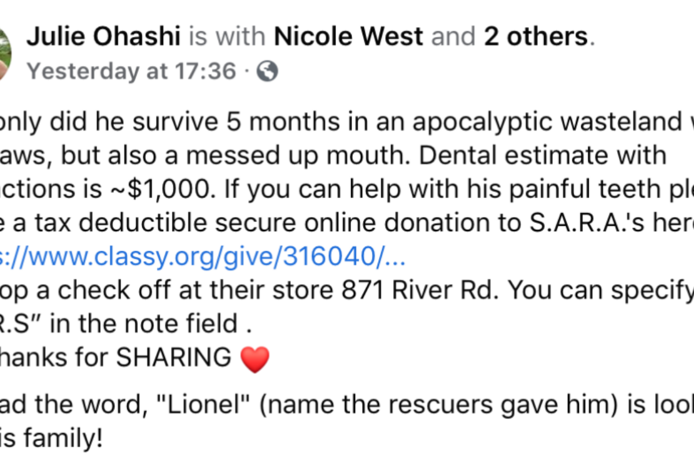This screenshot has width=694, height=462.
Task: Click the red heart emoji
Action: click(x=254, y=360)
